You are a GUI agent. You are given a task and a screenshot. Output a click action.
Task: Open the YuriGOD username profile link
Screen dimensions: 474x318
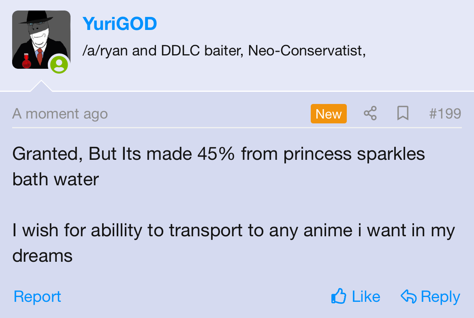coord(120,24)
